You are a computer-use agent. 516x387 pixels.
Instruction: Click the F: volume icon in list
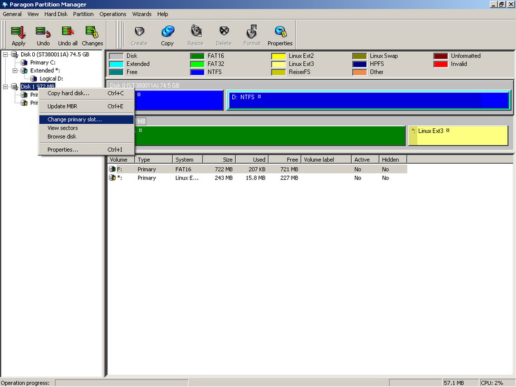pyautogui.click(x=112, y=169)
